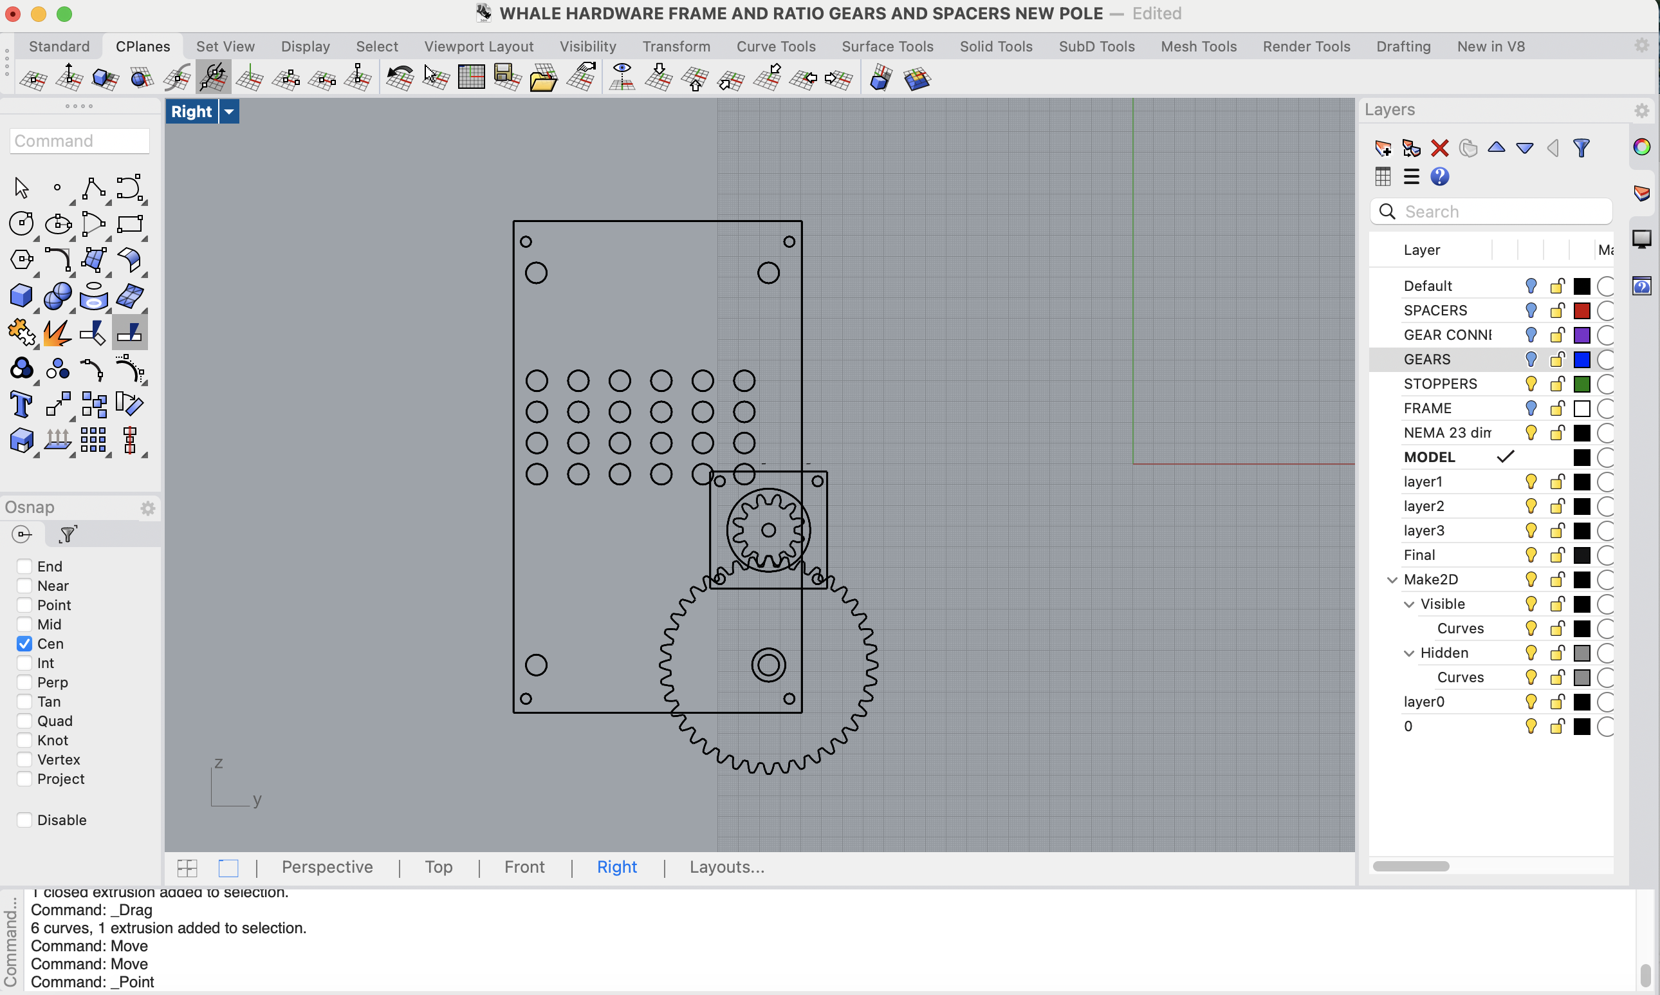Click the Layers Search field

1491,211
